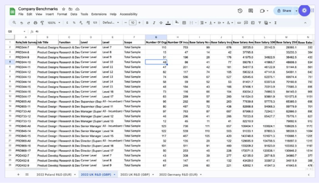Viewport: 319px width, 183px height.
Task: Open the Extensions menu
Action: (x=99, y=14)
